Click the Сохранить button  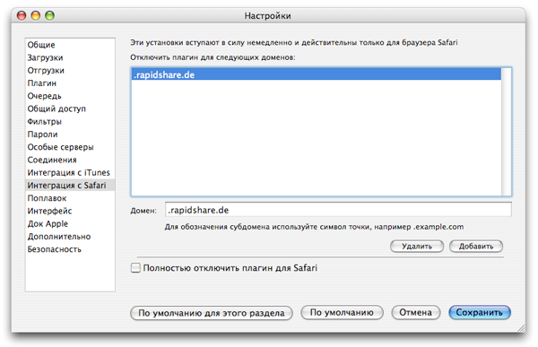click(x=480, y=313)
